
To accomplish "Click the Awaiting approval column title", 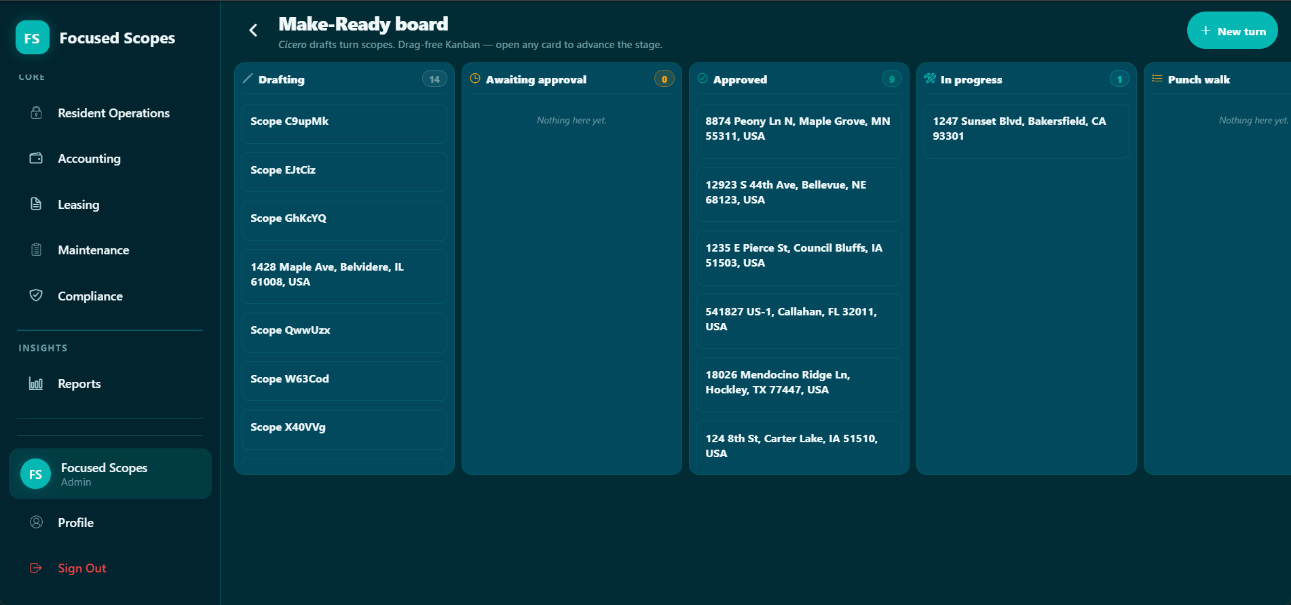I will pyautogui.click(x=536, y=79).
